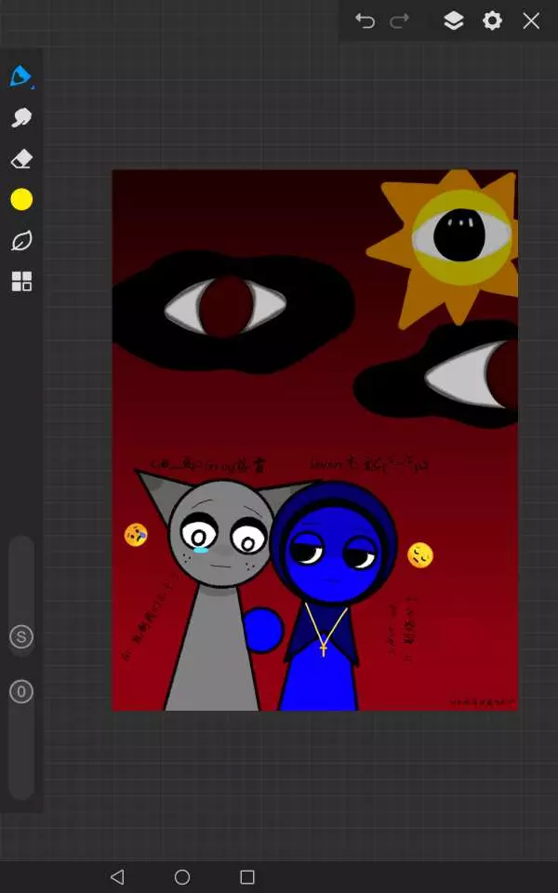Screen dimensions: 558x893
Task: Close the drawing editor
Action: pyautogui.click(x=531, y=20)
